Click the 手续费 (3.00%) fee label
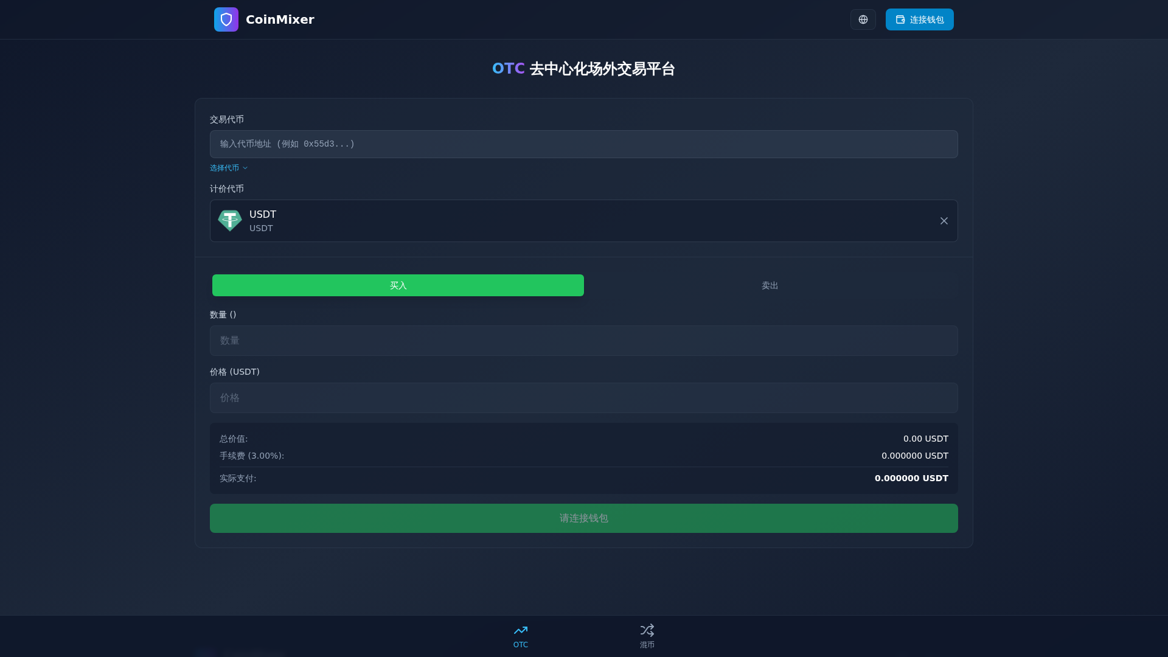1168x657 pixels. pos(252,456)
